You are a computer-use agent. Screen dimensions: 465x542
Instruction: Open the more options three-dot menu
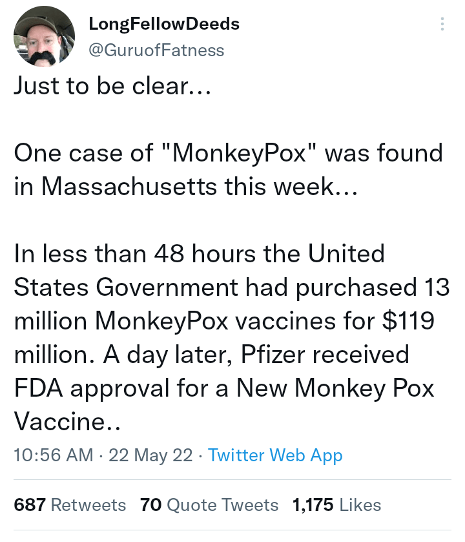pyautogui.click(x=442, y=24)
